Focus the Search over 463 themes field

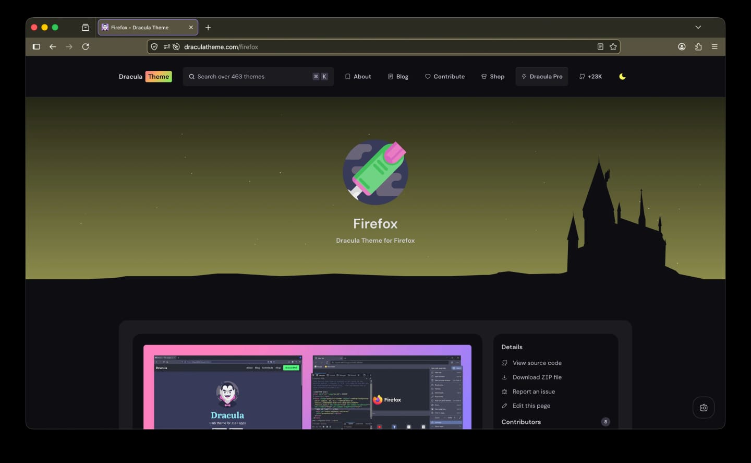[x=258, y=76]
